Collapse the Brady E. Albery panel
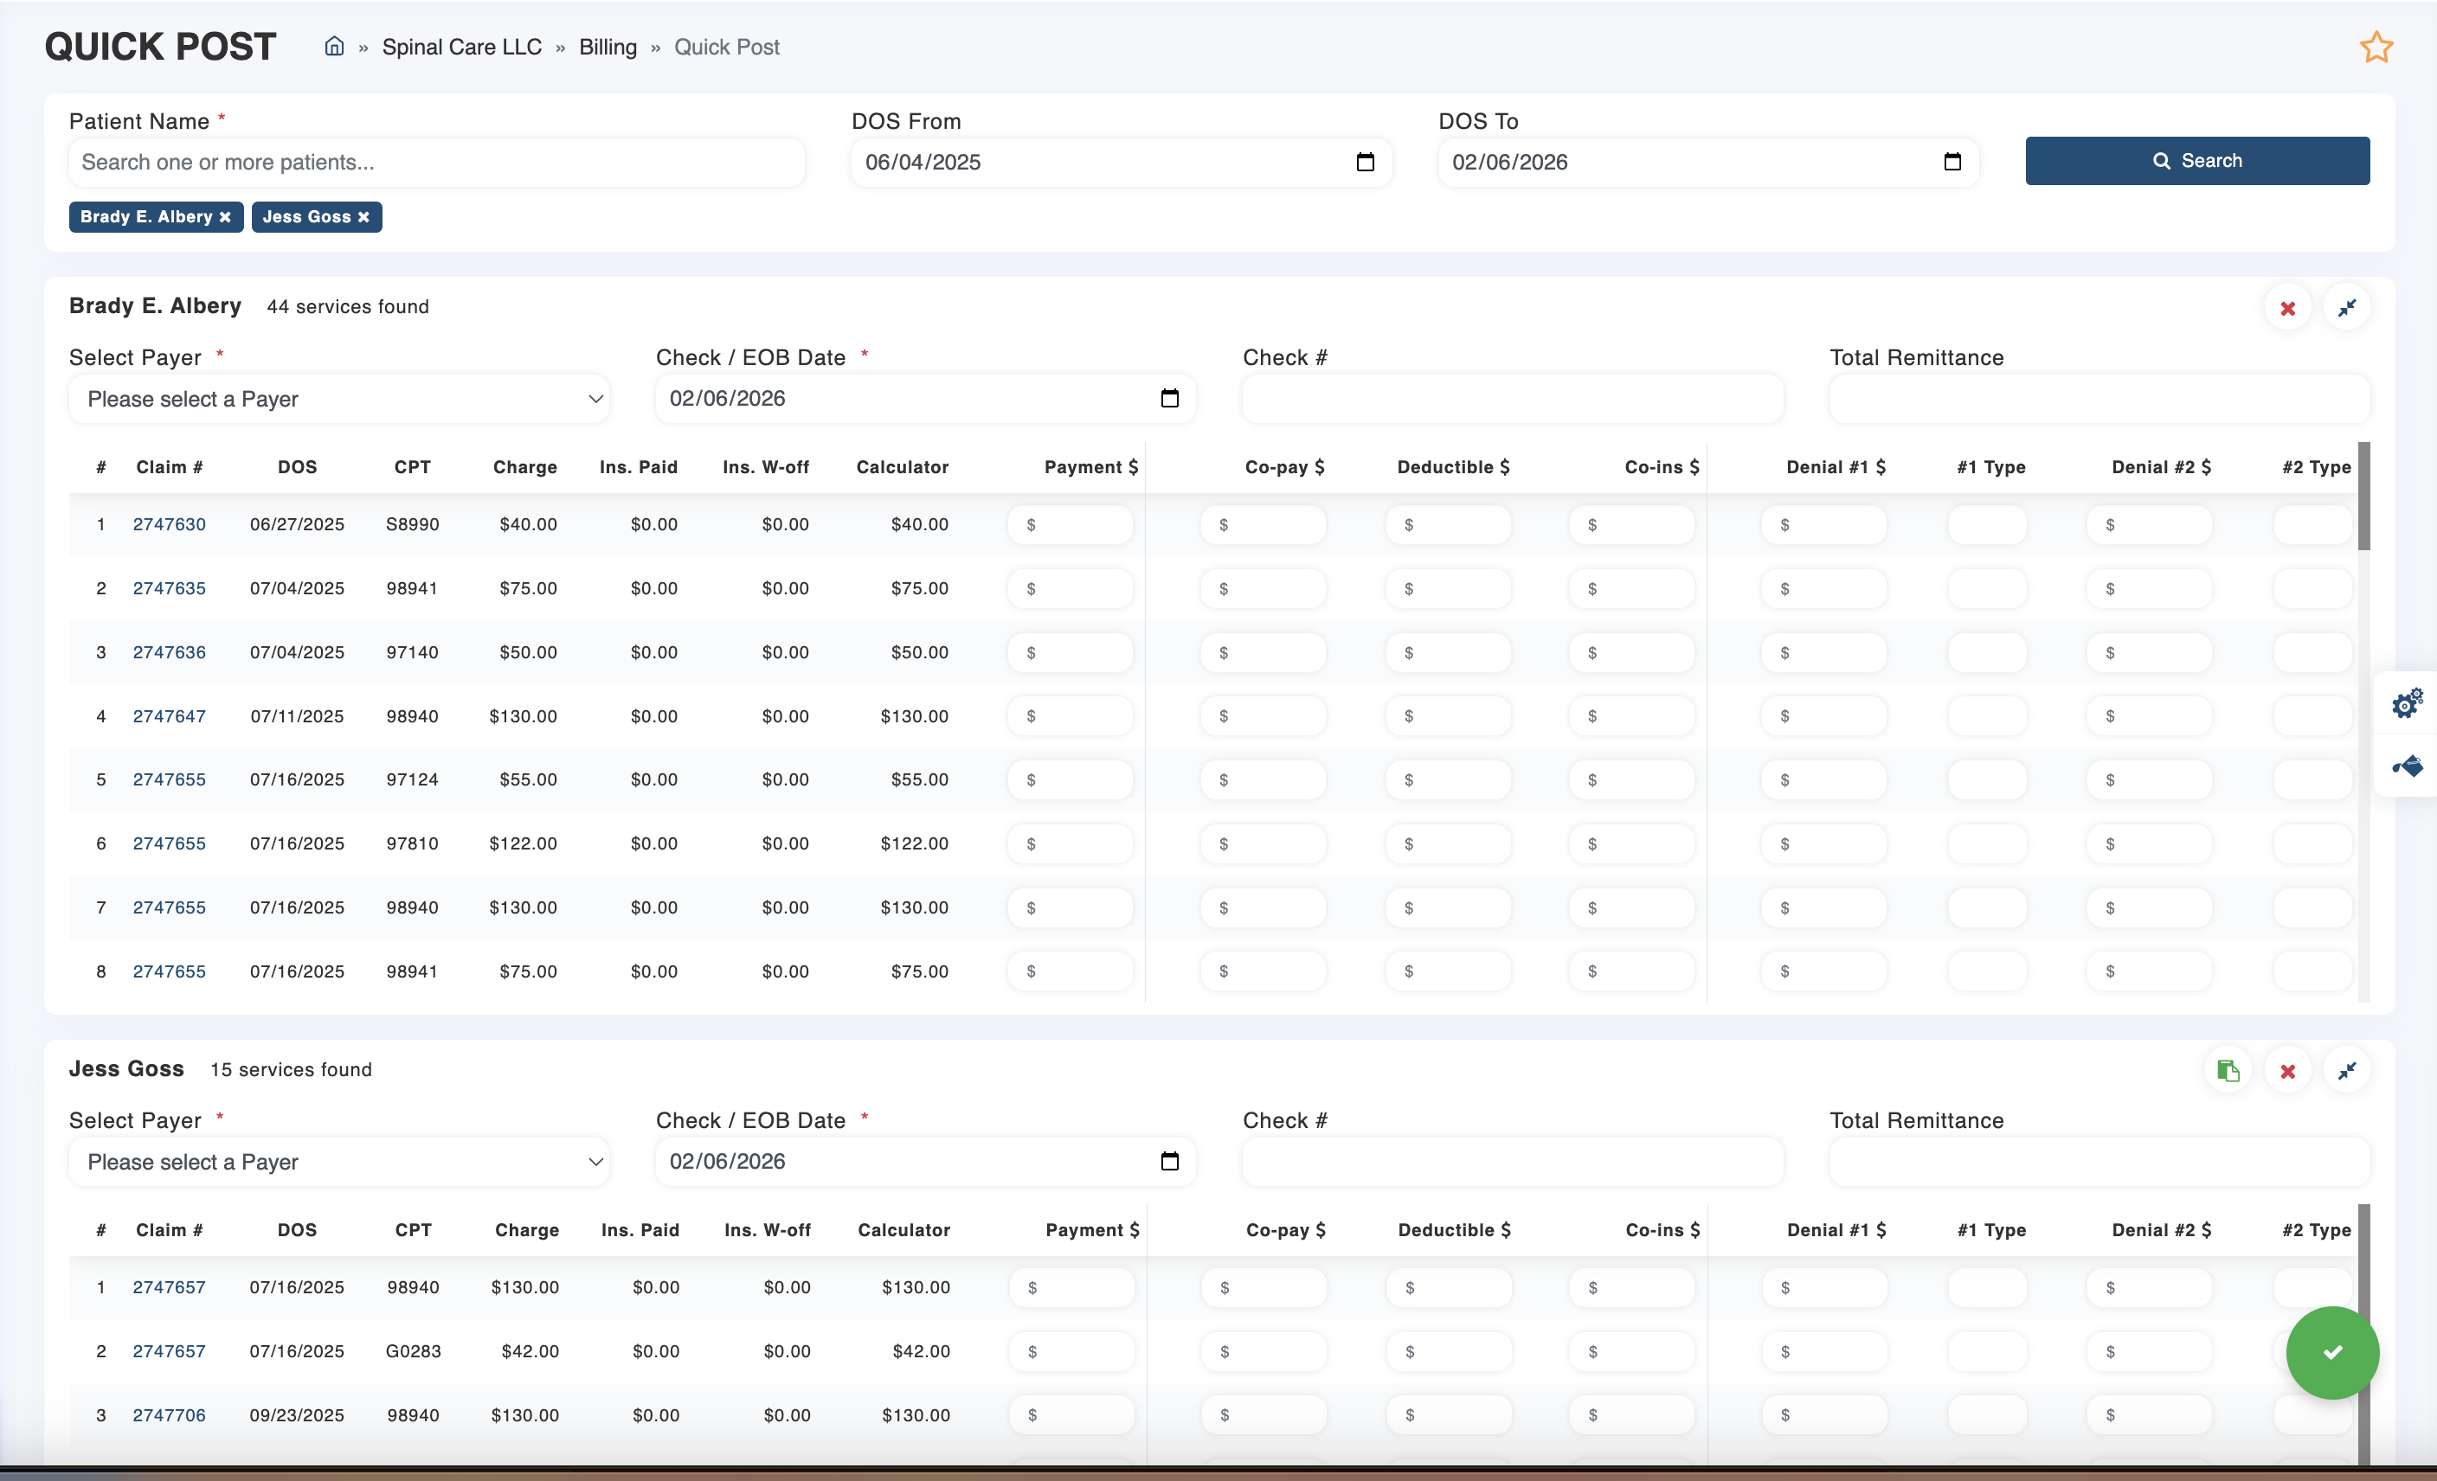The image size is (2437, 1481). (2347, 309)
